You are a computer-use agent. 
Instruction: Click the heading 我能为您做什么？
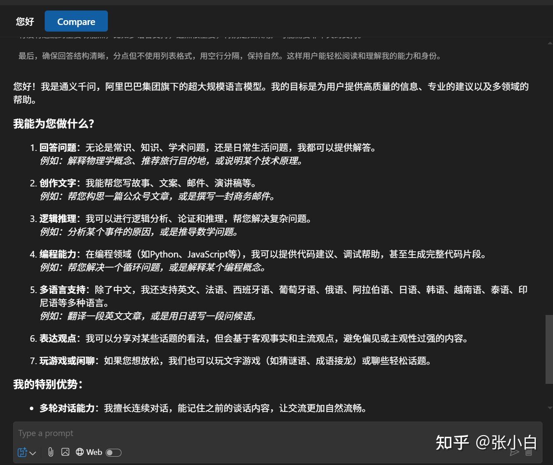point(54,124)
